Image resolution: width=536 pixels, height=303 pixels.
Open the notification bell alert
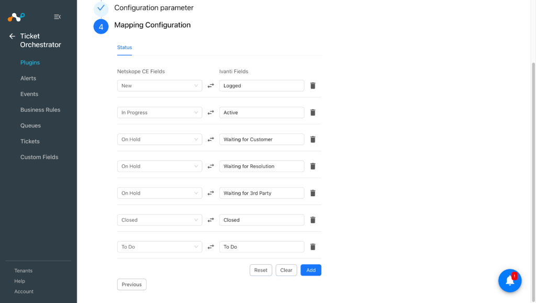510,280
